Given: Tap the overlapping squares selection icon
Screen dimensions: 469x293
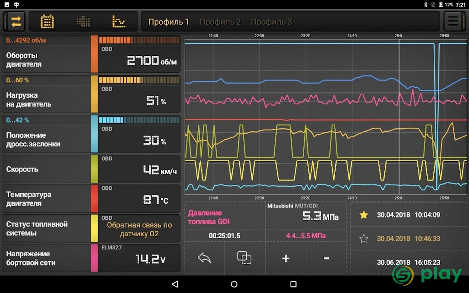Looking at the screenshot, I should [245, 258].
